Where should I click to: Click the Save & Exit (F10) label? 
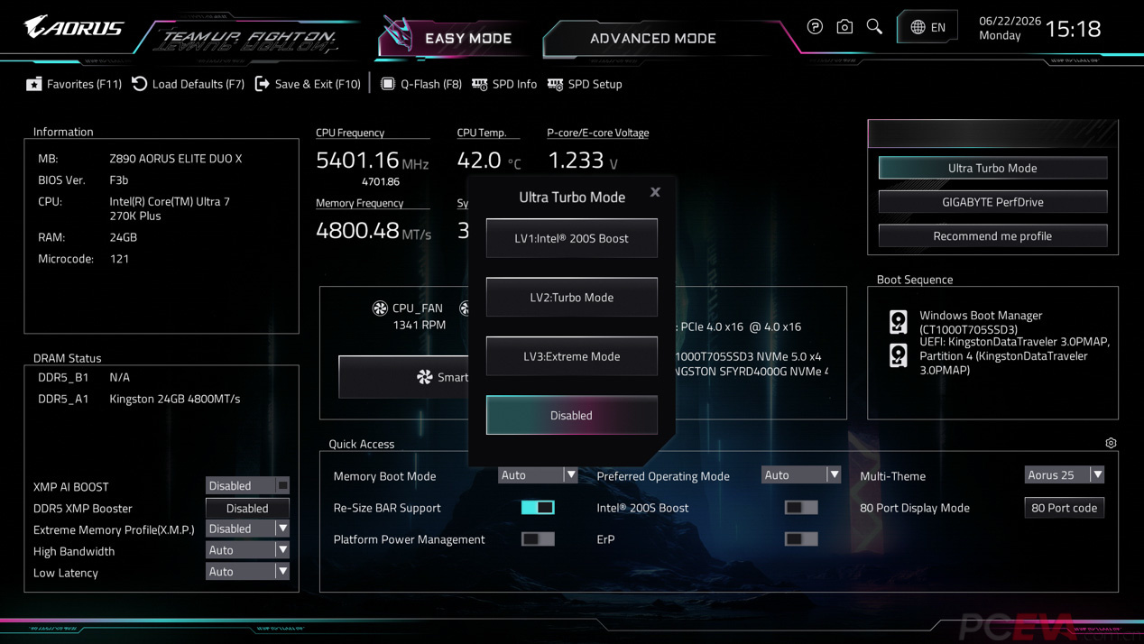pyautogui.click(x=318, y=84)
